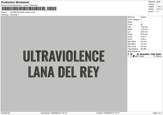Click the Wilcom brand cell

point(159,56)
